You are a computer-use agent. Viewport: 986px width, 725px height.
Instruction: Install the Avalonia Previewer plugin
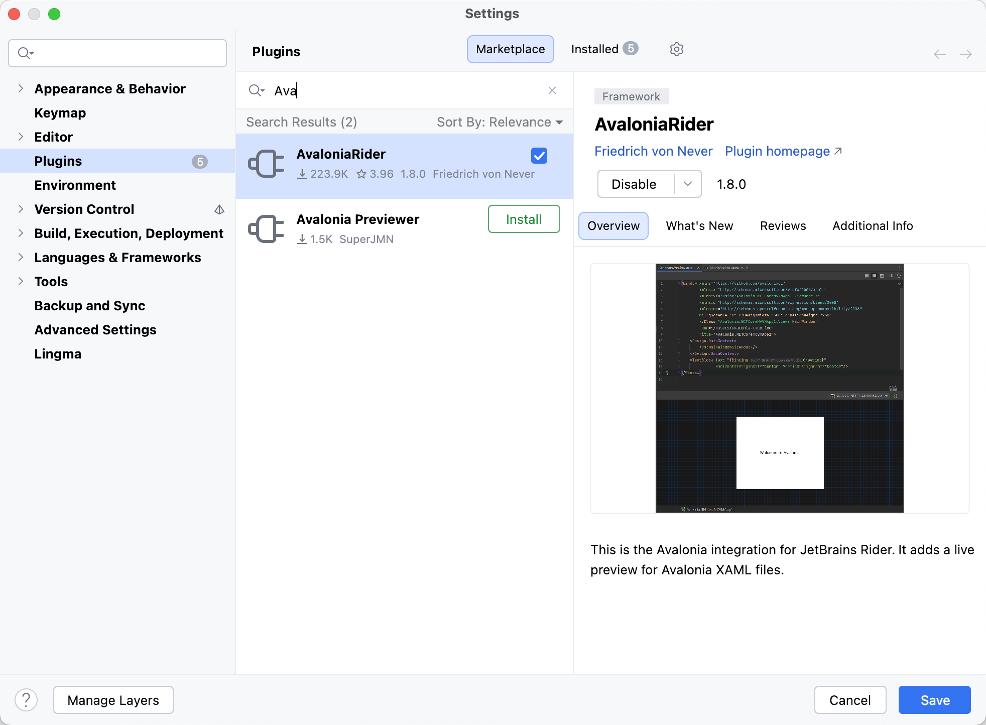(x=524, y=219)
